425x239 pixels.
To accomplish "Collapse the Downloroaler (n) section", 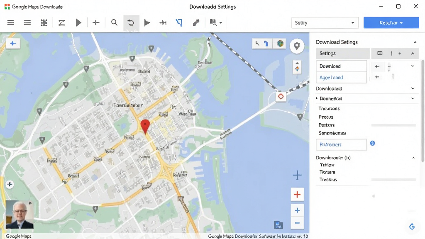I will click(x=414, y=158).
